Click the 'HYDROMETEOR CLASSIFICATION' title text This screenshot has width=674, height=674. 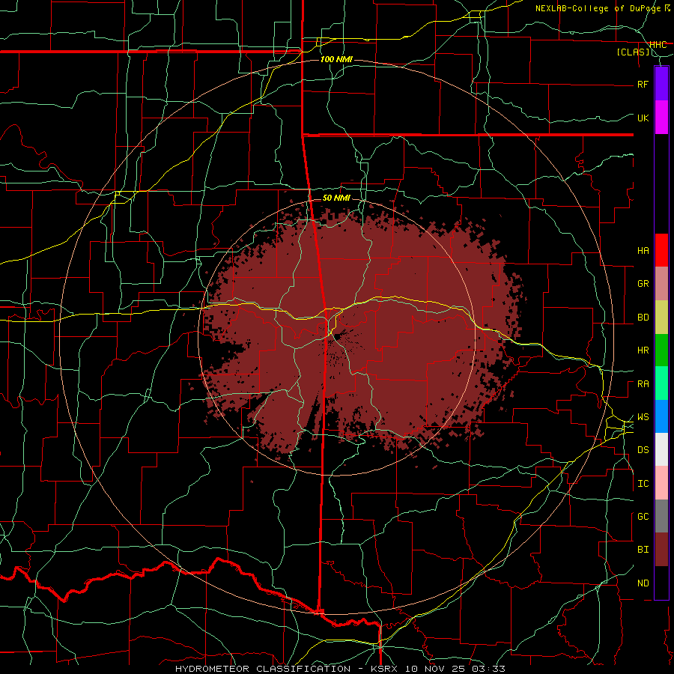(263, 669)
